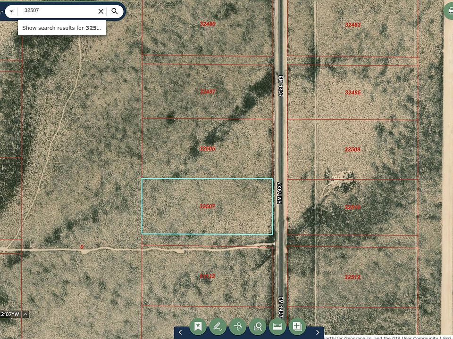The height and width of the screenshot is (339, 453).
Task: Click the parcel labeled 0
Action: click(82, 247)
